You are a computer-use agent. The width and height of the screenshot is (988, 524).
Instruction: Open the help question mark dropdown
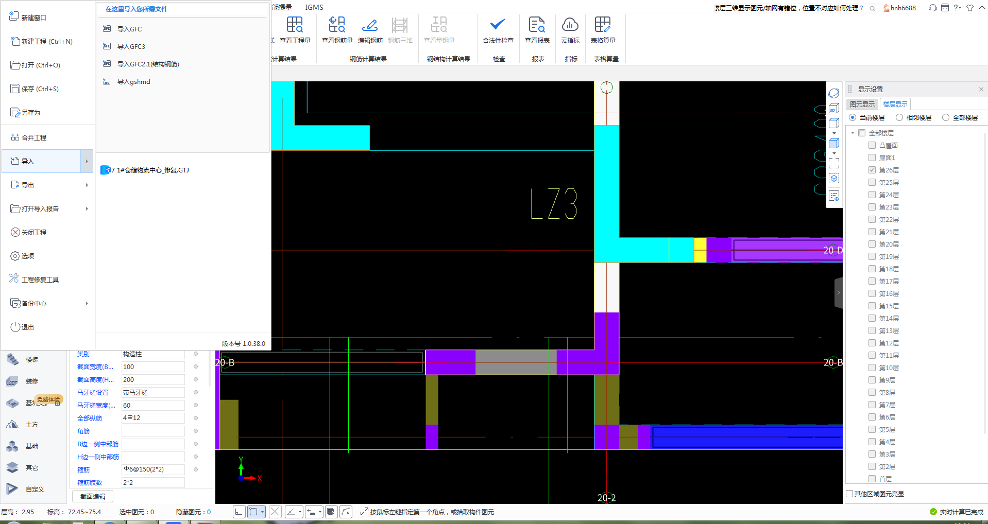click(x=957, y=8)
